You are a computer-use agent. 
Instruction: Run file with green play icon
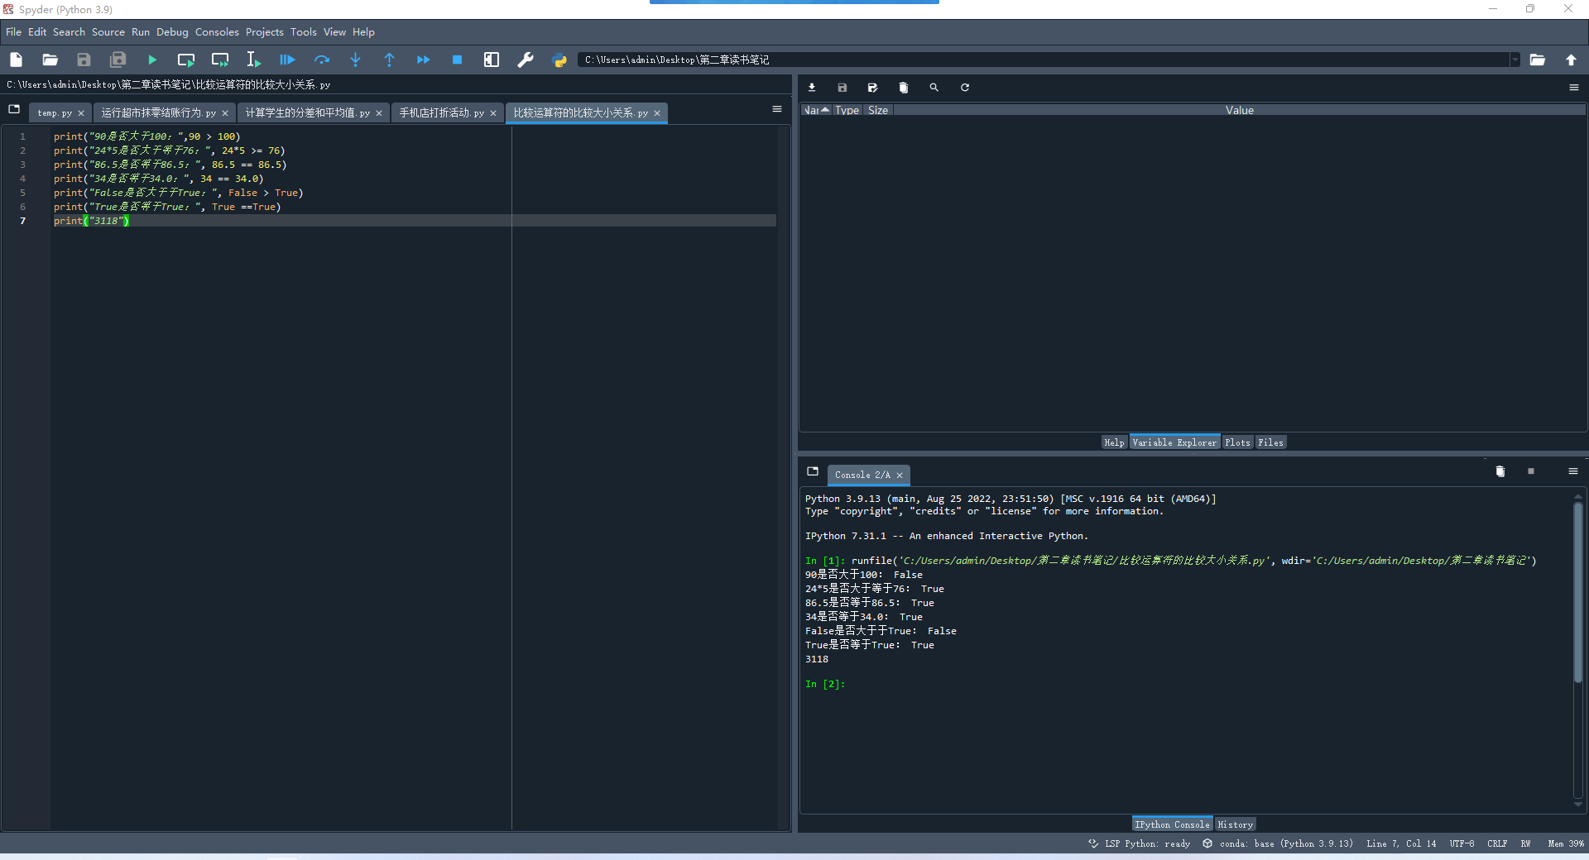[152, 60]
